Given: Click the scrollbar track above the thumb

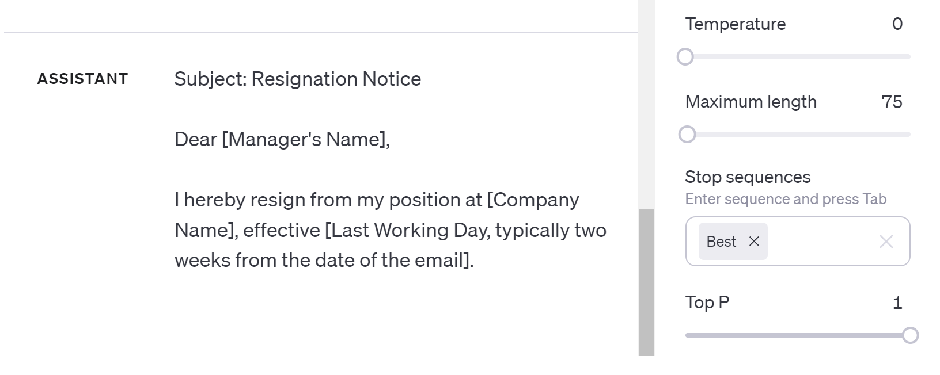Looking at the screenshot, I should pos(646,104).
